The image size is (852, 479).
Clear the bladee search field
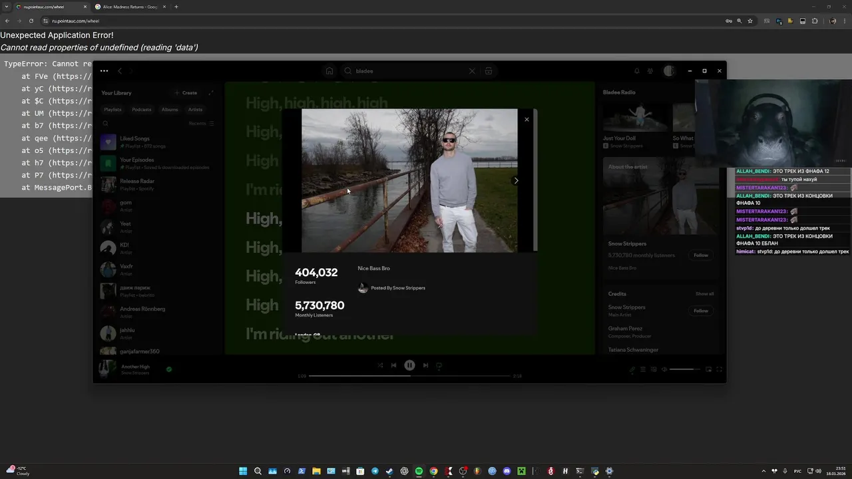pos(472,71)
